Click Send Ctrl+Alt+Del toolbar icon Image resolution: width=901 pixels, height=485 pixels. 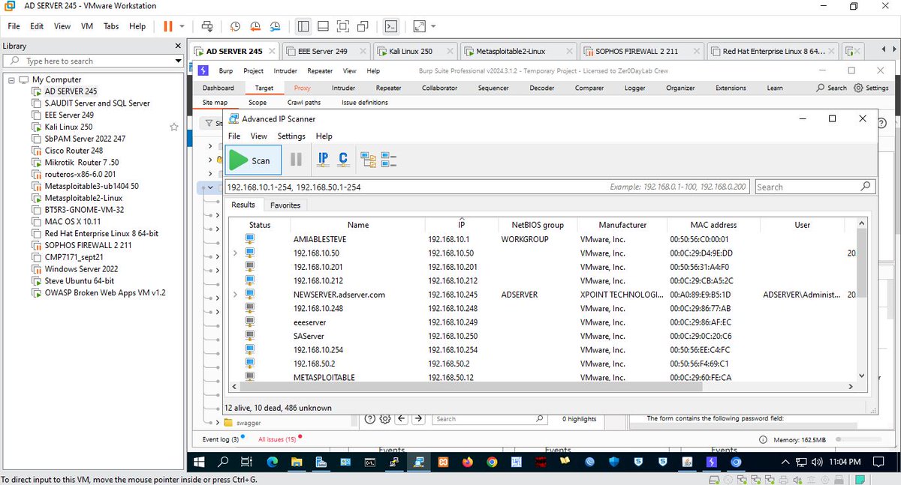(x=207, y=26)
